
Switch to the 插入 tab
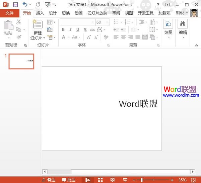[x=40, y=13]
